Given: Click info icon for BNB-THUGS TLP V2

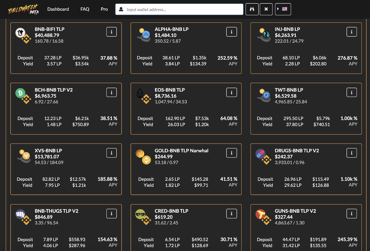Looking at the screenshot, I should [112, 214].
